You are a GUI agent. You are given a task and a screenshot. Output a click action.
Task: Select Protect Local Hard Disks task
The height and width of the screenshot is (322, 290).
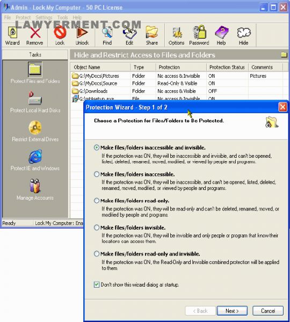click(x=35, y=102)
